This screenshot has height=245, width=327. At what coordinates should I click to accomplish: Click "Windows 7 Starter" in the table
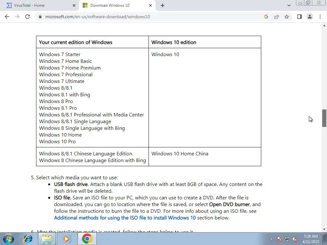click(60, 54)
